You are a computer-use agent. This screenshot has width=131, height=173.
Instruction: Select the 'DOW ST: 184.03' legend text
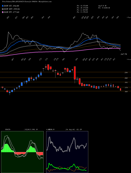[x=11, y=6]
